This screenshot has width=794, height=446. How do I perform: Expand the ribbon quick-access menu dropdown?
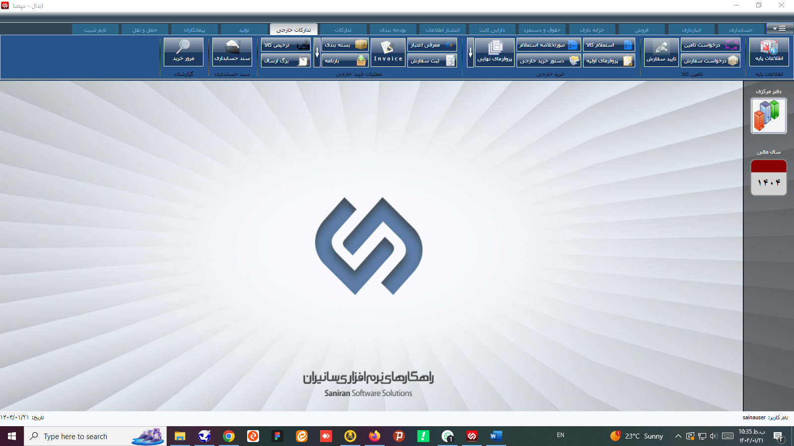[x=779, y=29]
